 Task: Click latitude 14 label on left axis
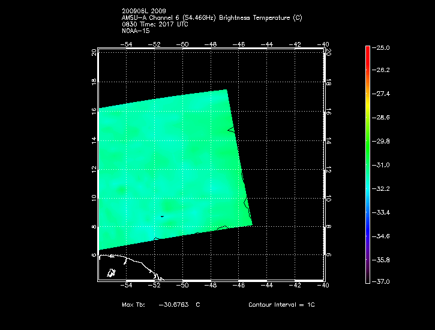[x=94, y=140]
